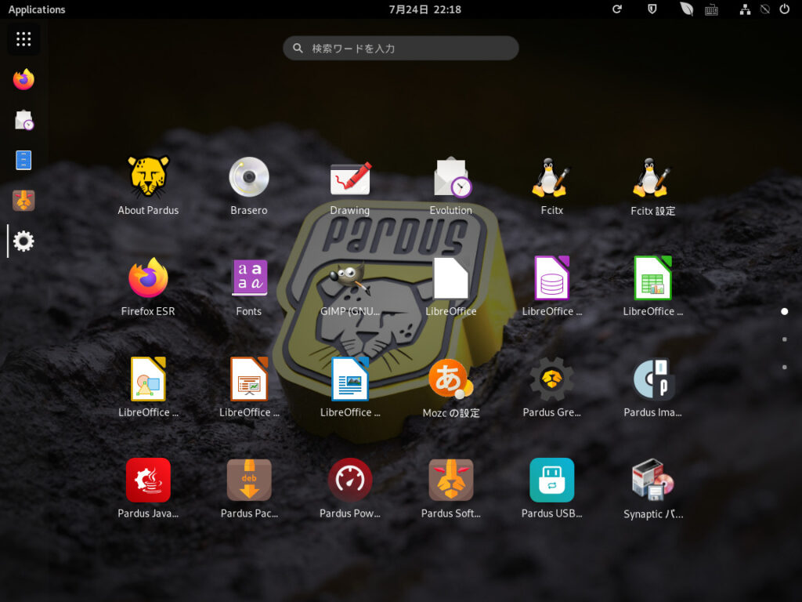
Task: Click Firefox in the left dock
Action: [23, 79]
